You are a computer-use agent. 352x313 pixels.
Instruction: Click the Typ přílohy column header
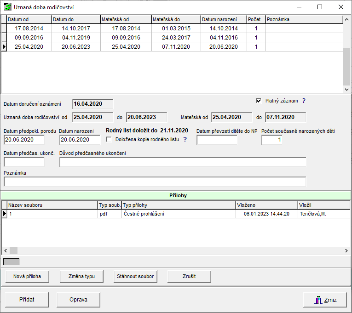coord(178,205)
